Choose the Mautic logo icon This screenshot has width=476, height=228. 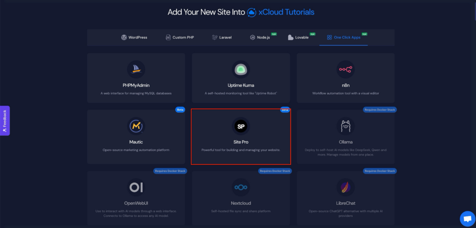(x=136, y=126)
